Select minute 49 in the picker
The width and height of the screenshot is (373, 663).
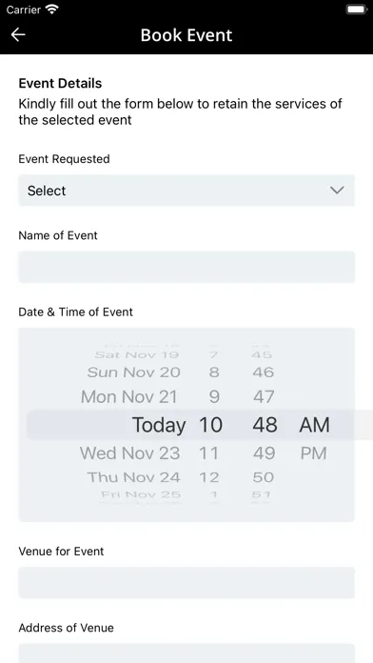pyautogui.click(x=264, y=453)
